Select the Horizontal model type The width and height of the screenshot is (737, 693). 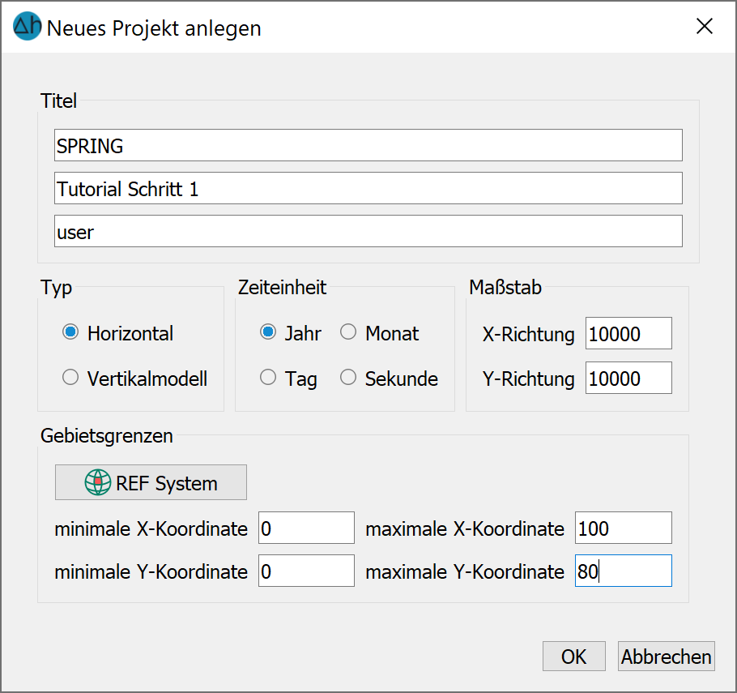click(70, 332)
